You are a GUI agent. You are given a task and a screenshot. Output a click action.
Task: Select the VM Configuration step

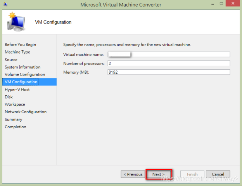pyautogui.click(x=29, y=82)
